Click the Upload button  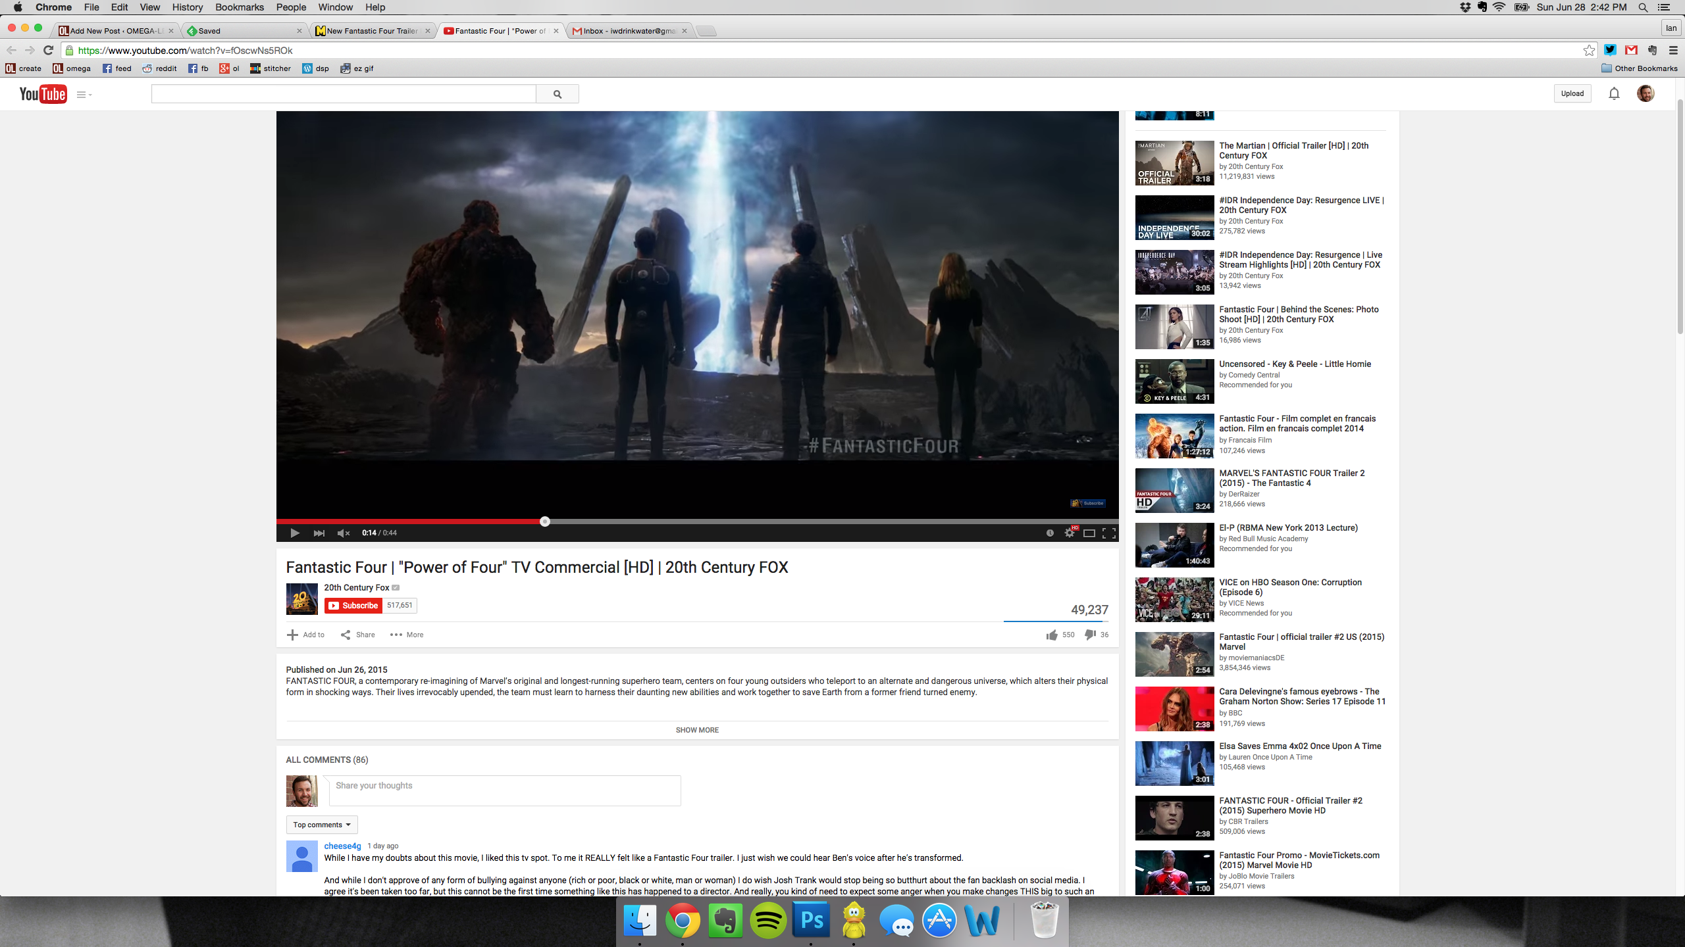[x=1572, y=93]
